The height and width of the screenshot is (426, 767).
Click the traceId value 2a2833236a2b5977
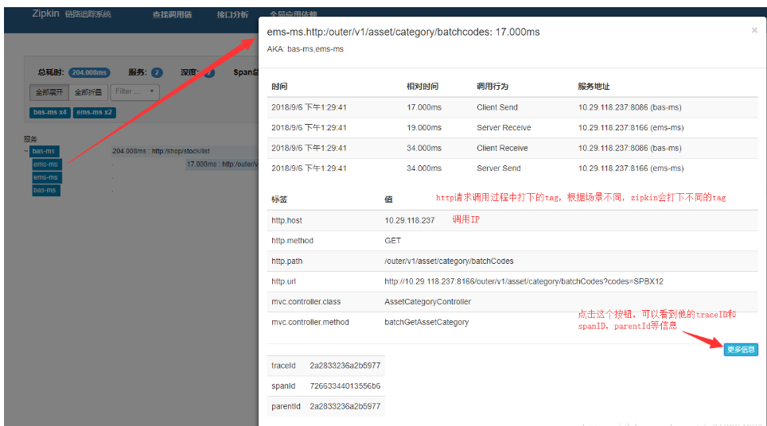(345, 366)
